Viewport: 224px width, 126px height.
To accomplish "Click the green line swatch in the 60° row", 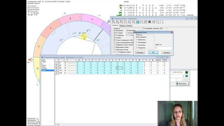I will click(71, 65).
